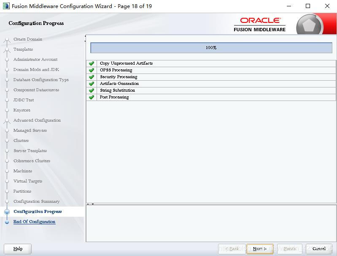
Task: Select Component Datasources step
Action: 36,90
